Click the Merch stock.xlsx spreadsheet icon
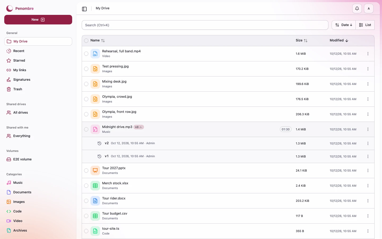This screenshot has height=239, width=382. pyautogui.click(x=95, y=186)
